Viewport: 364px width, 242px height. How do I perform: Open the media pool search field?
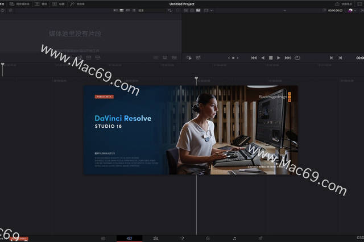[x=151, y=10]
